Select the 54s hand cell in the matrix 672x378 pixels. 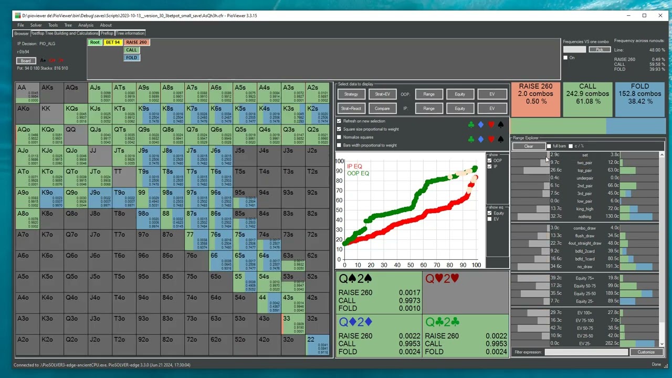coord(269,282)
